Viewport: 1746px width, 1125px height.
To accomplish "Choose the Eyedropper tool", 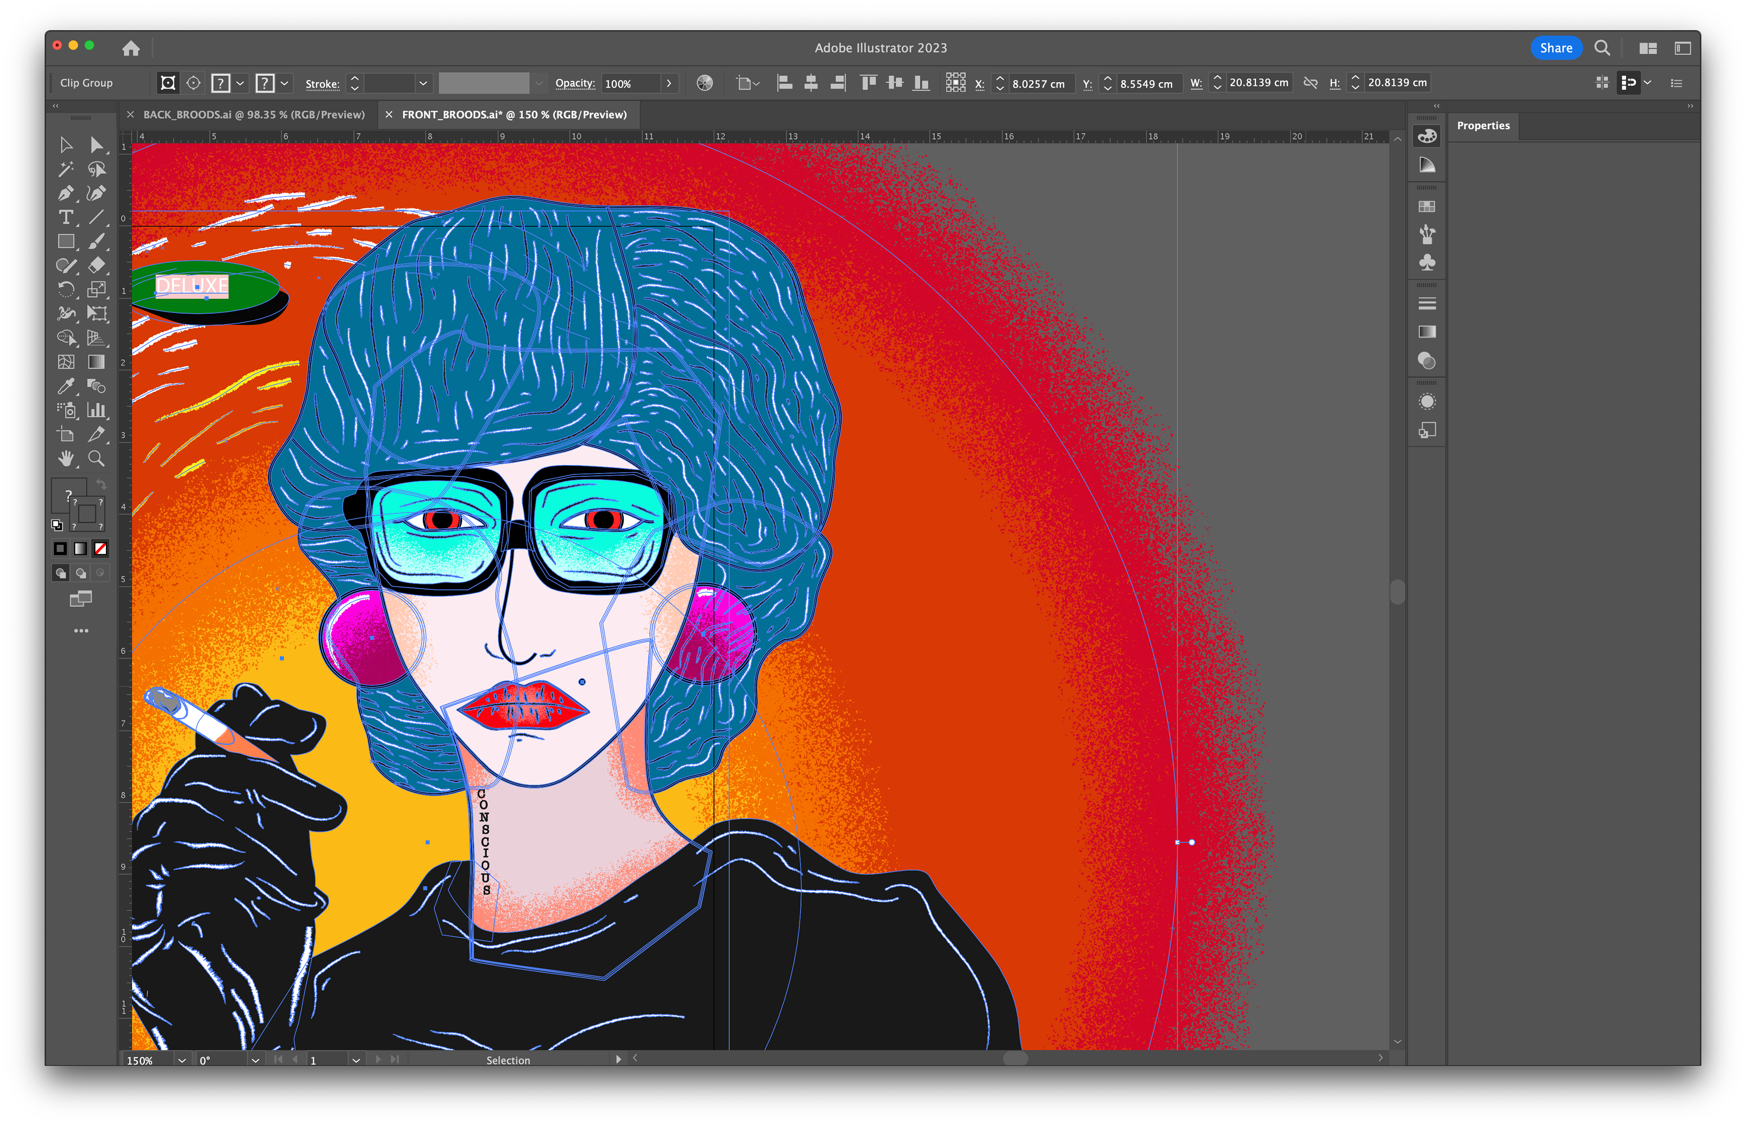I will coord(66,386).
